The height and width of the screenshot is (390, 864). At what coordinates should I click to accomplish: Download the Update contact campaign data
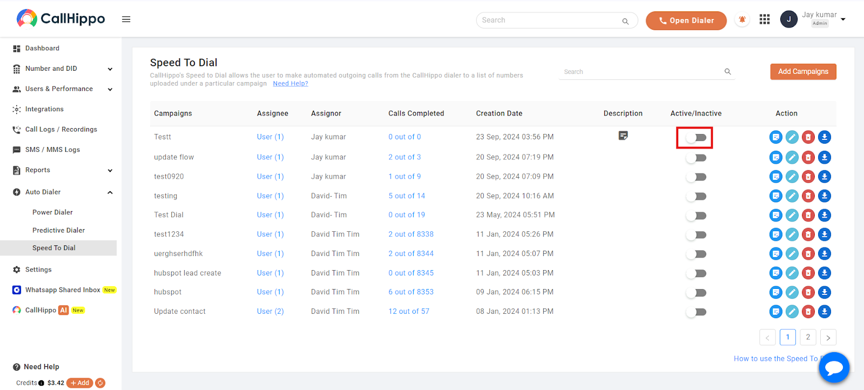824,312
